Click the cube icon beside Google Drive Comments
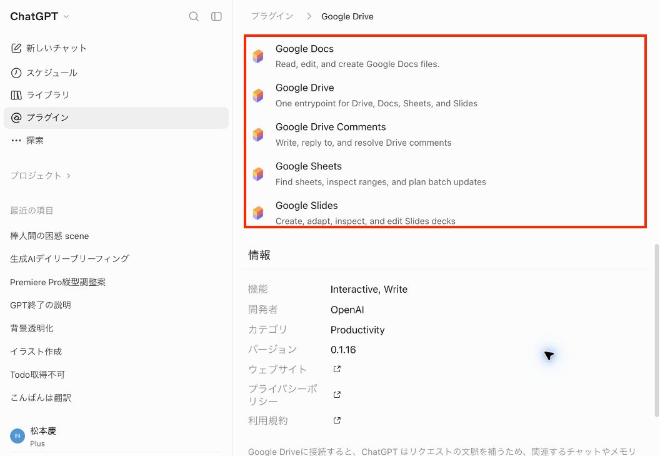This screenshot has height=456, width=660. pyautogui.click(x=258, y=134)
